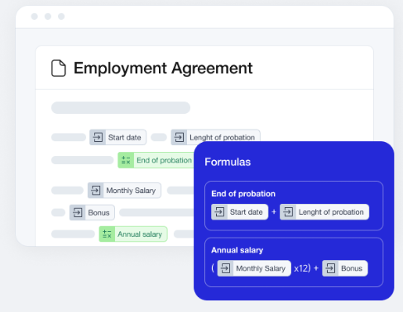Select Lenght of probation label in Formulas panel

[x=331, y=212]
